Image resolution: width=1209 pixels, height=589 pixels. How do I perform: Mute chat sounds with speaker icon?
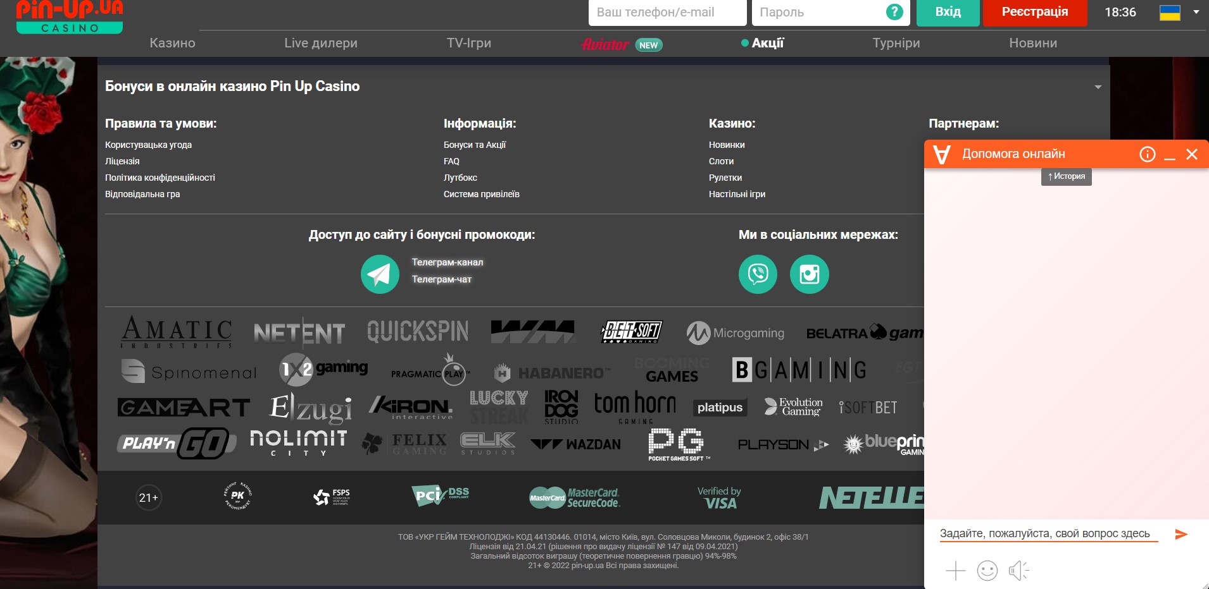1019,571
